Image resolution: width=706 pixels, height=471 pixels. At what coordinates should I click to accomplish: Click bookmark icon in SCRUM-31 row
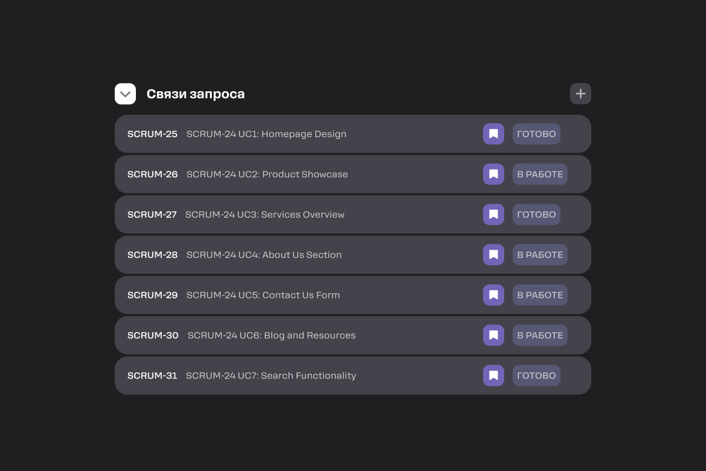pos(494,376)
